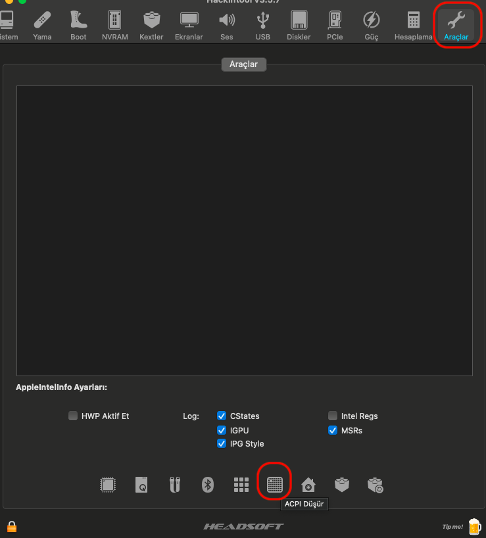Screen dimensions: 486x538
Task: Click the kext brick icon button
Action: [341, 485]
